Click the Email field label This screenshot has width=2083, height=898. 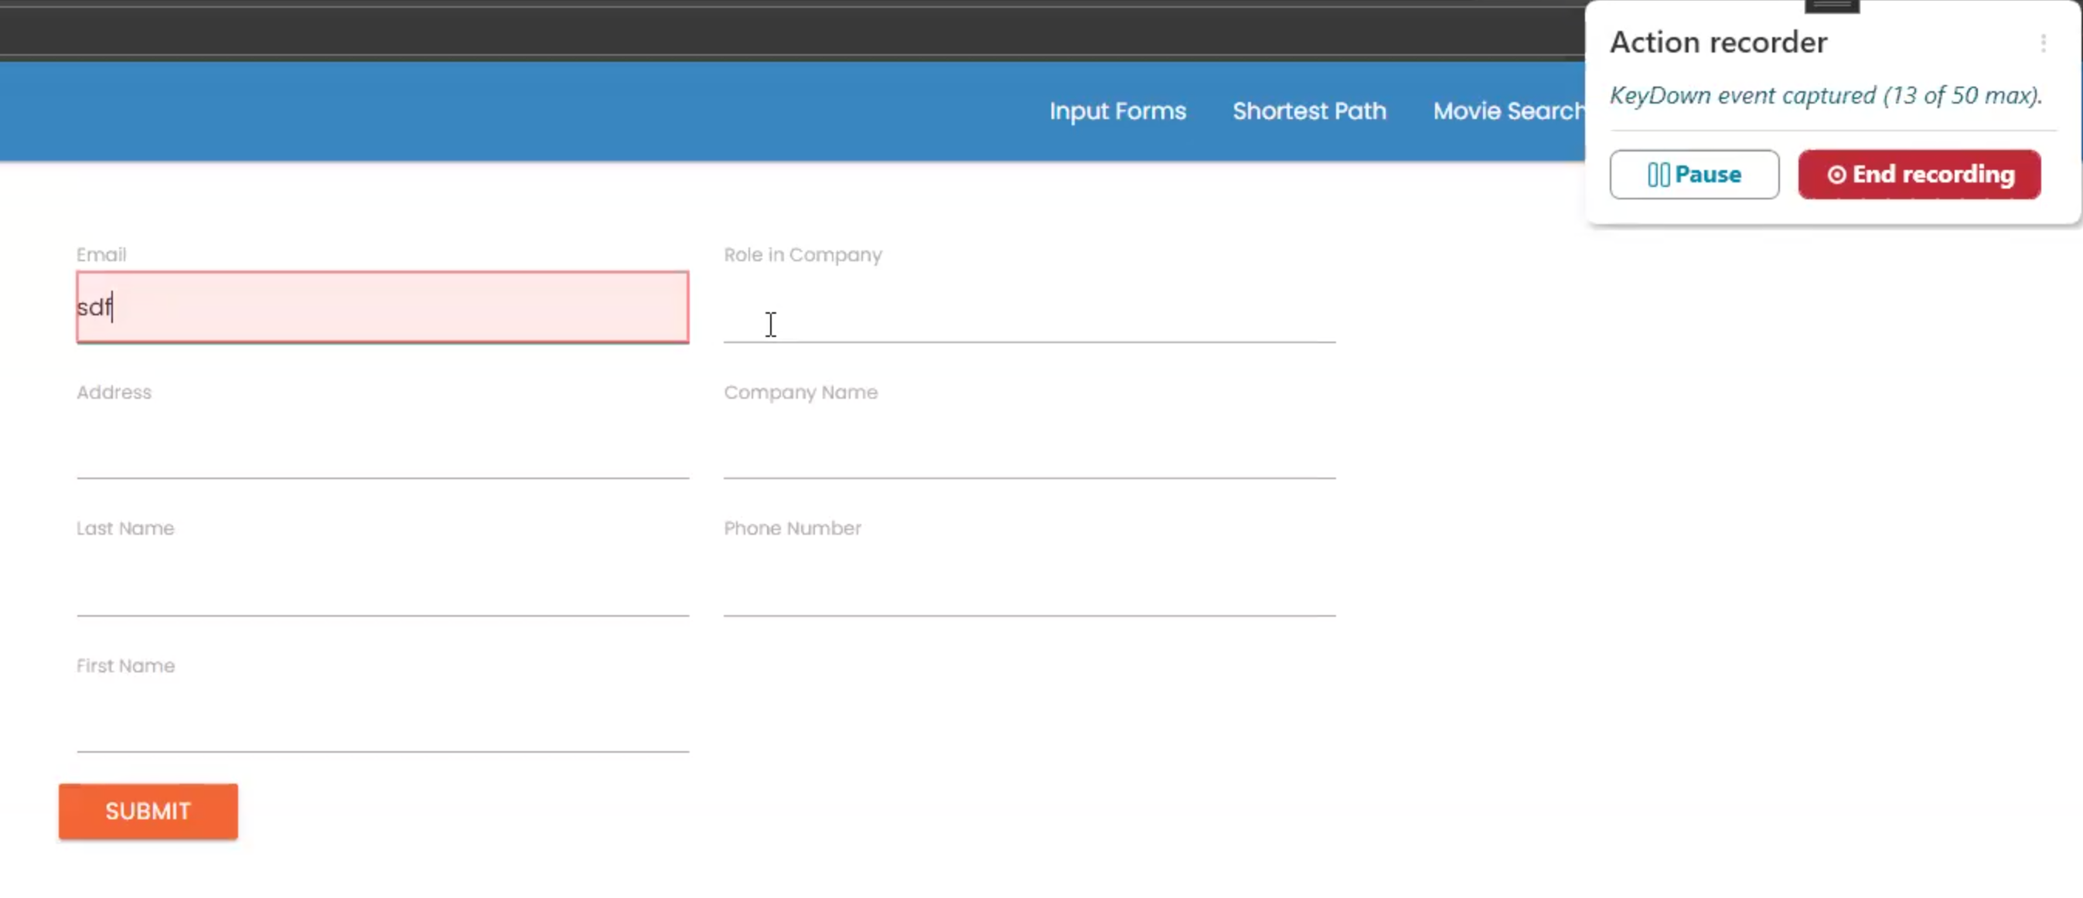101,254
